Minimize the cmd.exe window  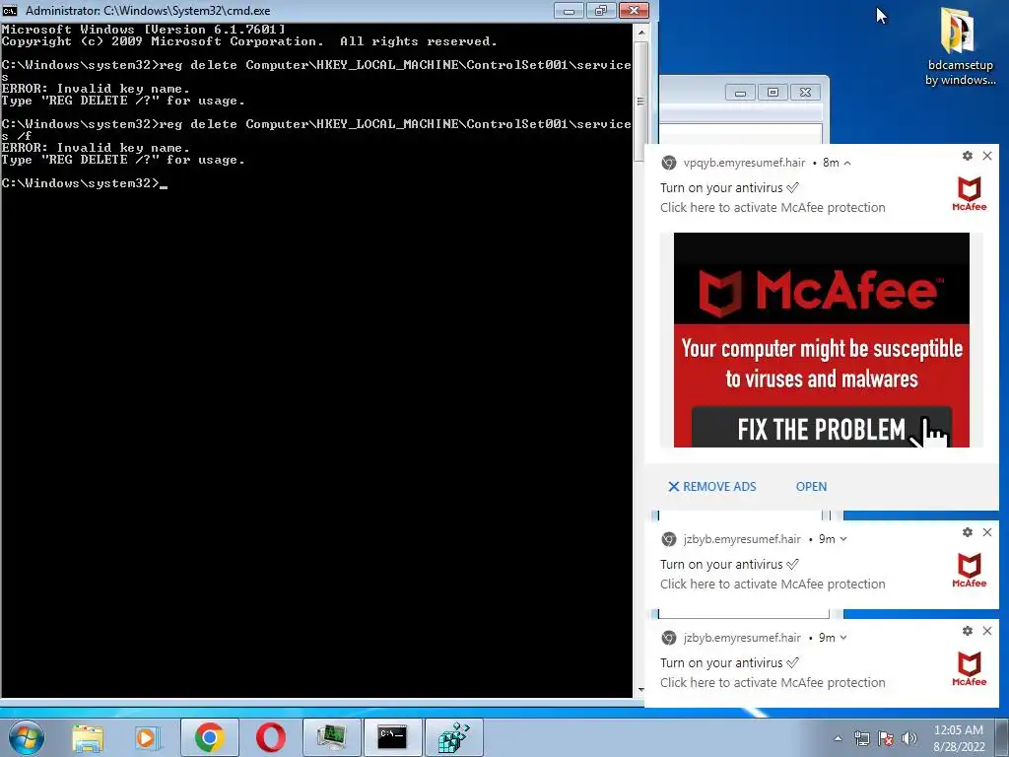pos(569,10)
